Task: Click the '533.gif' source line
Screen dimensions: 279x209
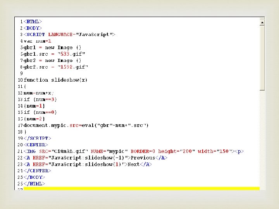Action: point(54,54)
